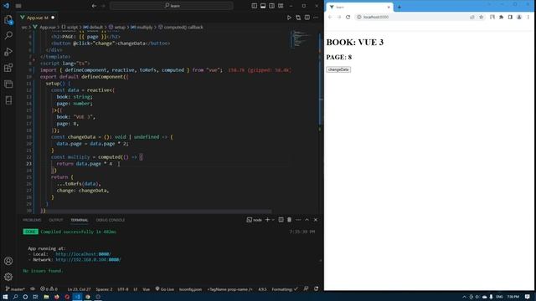Screen dimensions: 536x301
Task: Split the terminal
Action: (281, 220)
